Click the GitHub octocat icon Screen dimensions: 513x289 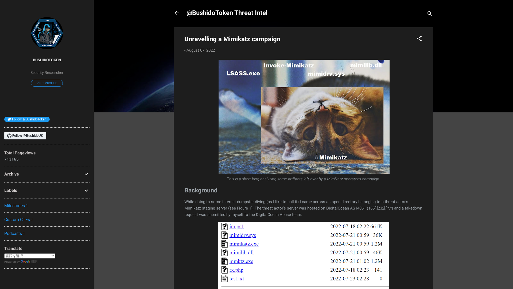coord(9,136)
